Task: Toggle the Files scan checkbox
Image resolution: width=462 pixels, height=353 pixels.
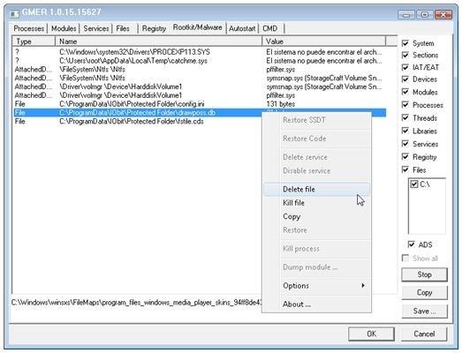Action: click(x=405, y=169)
